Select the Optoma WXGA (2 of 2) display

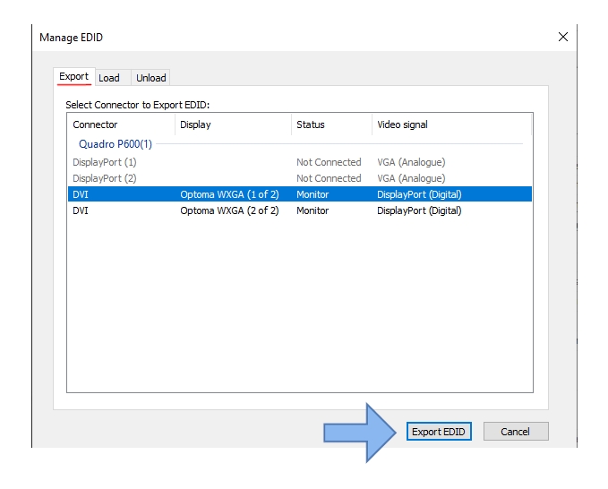[229, 210]
